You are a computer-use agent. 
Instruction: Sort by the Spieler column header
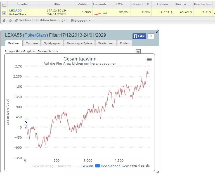[x=23, y=4]
